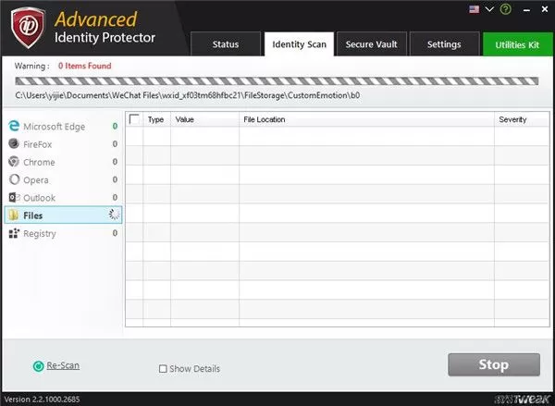Image resolution: width=555 pixels, height=406 pixels.
Task: Select Microsoft Edge scan category
Action: (x=55, y=127)
